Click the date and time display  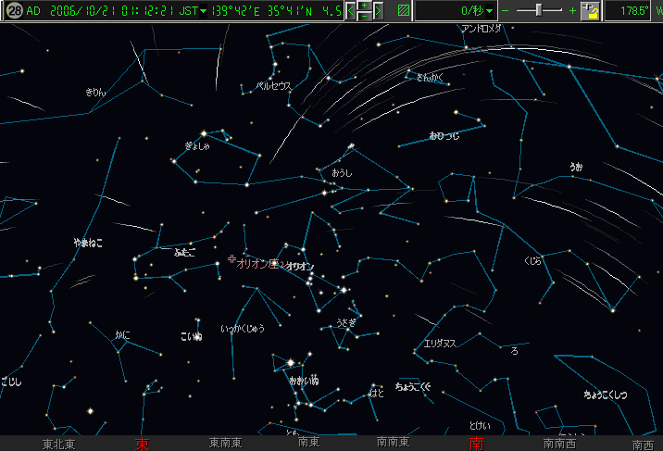[111, 11]
